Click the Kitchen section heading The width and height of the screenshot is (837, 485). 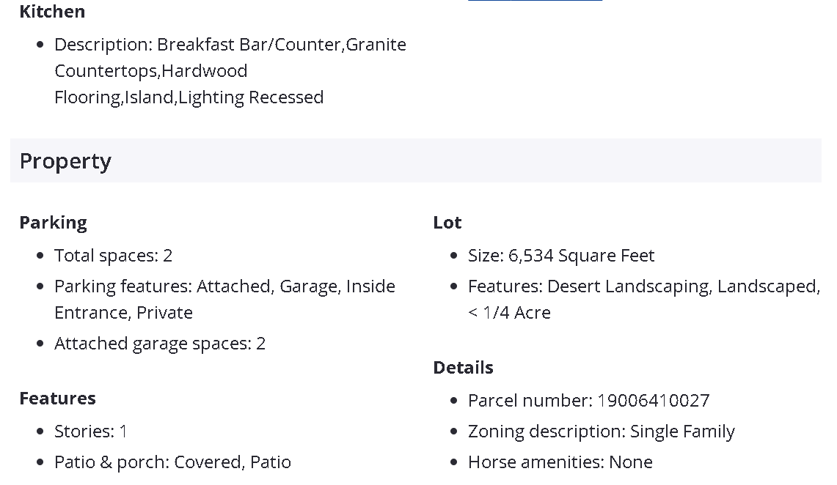52,12
